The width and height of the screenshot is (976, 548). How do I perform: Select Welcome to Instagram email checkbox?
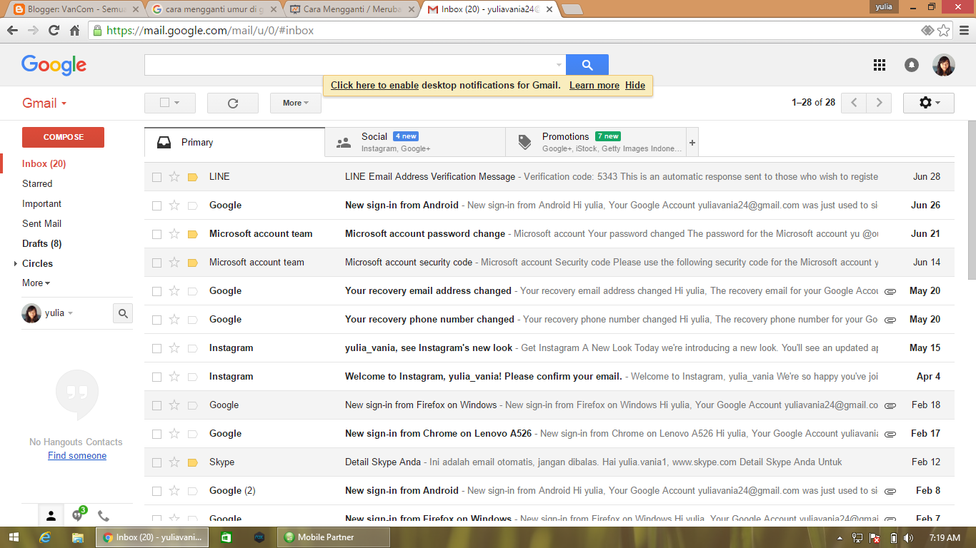(156, 377)
